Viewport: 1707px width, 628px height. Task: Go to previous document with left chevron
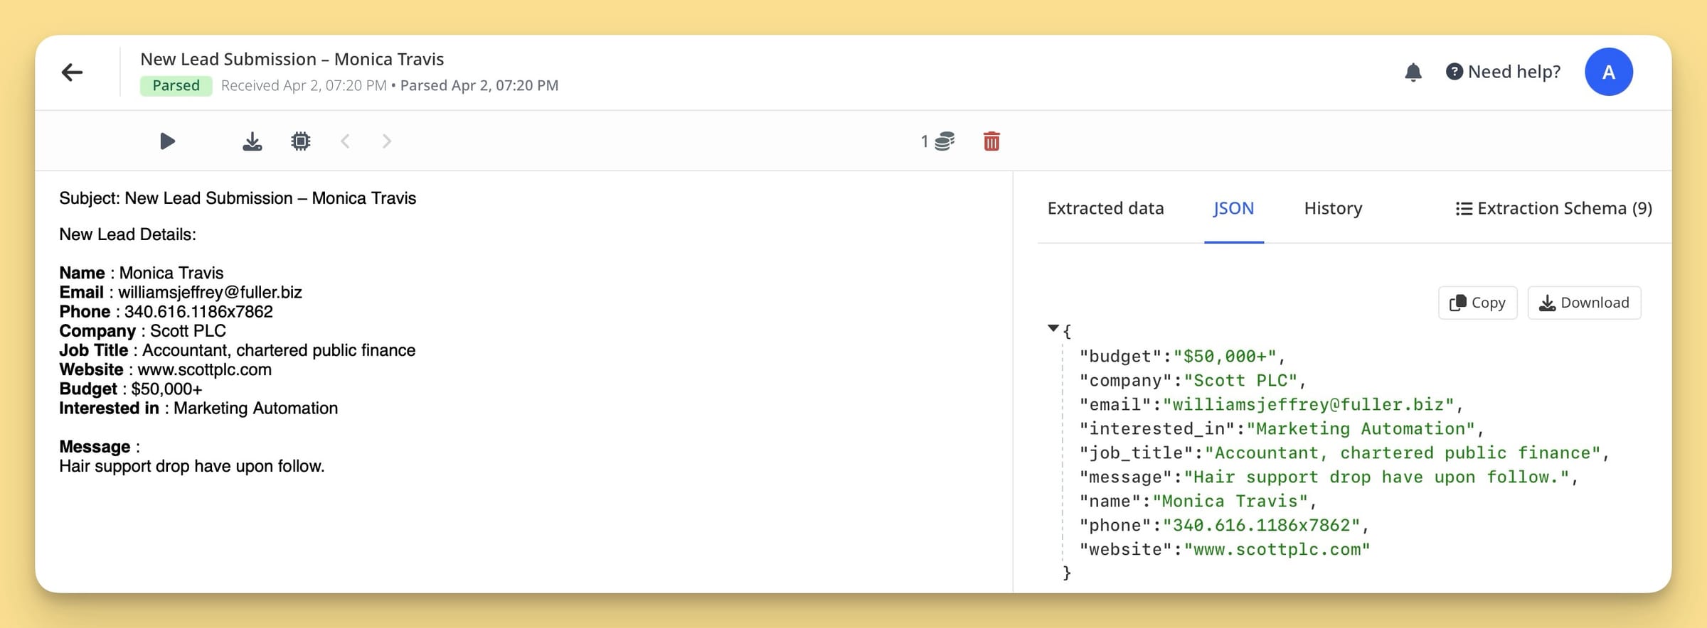[346, 141]
